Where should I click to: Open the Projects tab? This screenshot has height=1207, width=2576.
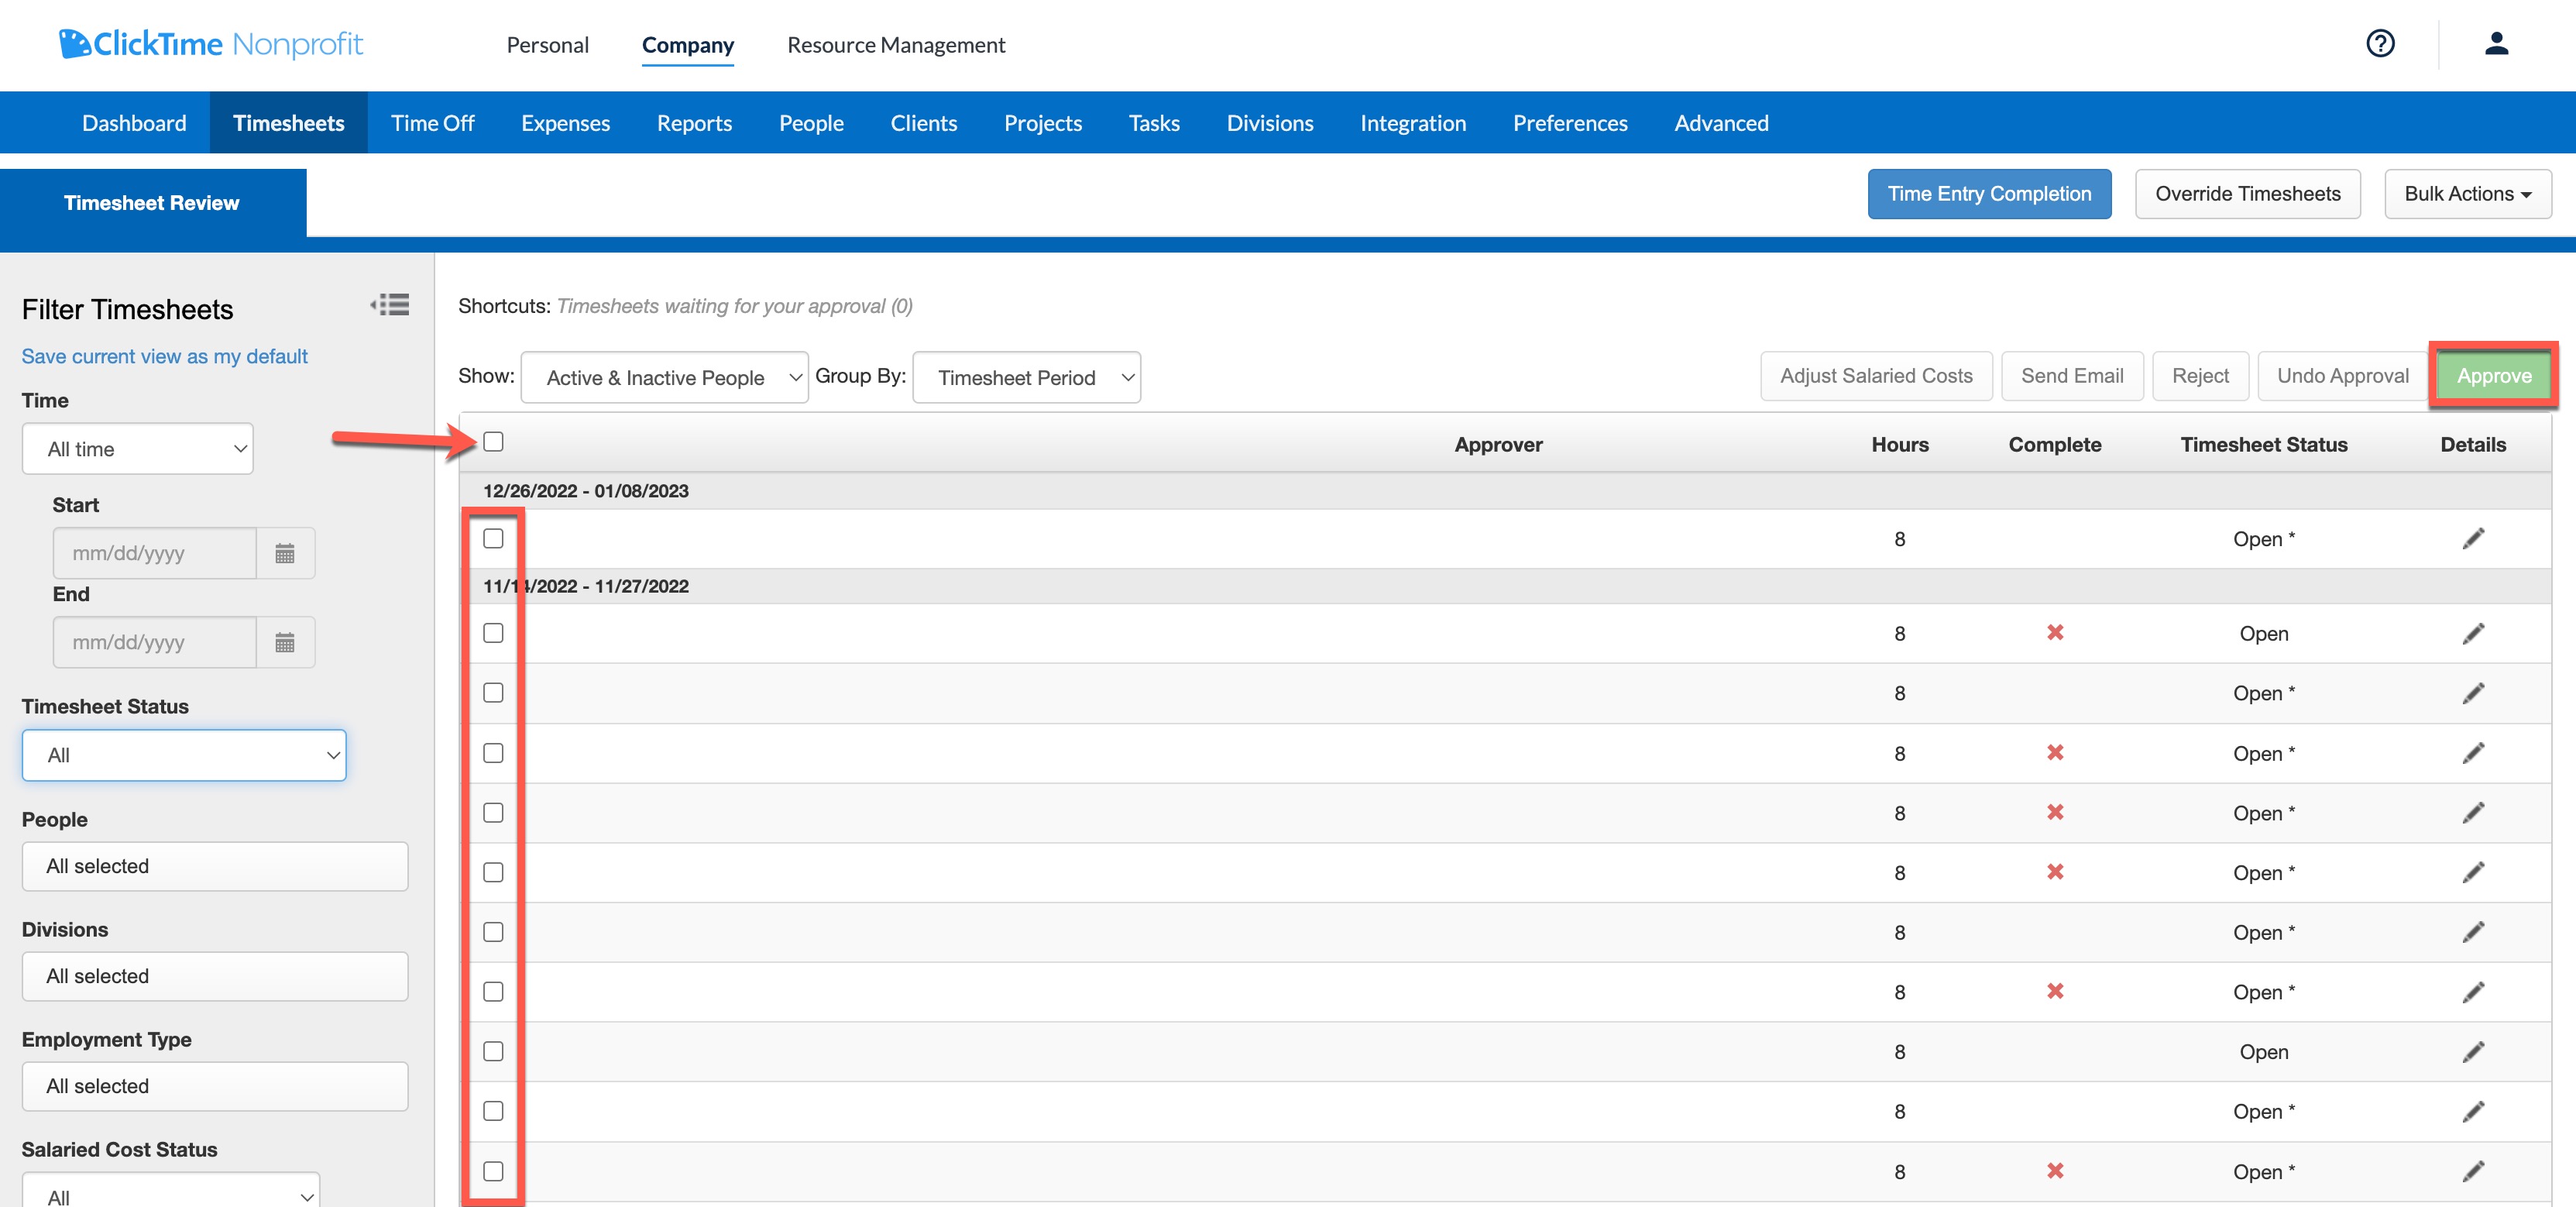pos(1043,123)
